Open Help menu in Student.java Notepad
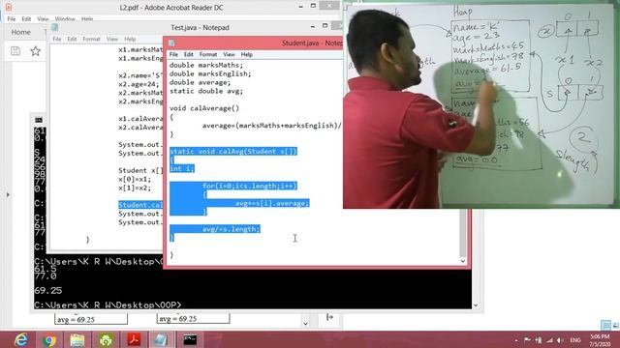This screenshot has width=620, height=348. (x=247, y=54)
